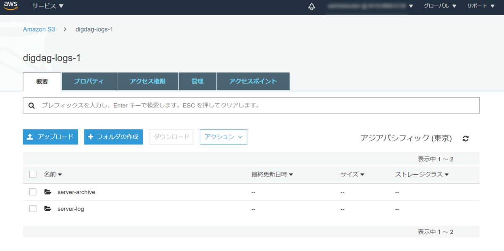
Task: Go to Amazon S3 breadcrumb link
Action: coord(39,29)
